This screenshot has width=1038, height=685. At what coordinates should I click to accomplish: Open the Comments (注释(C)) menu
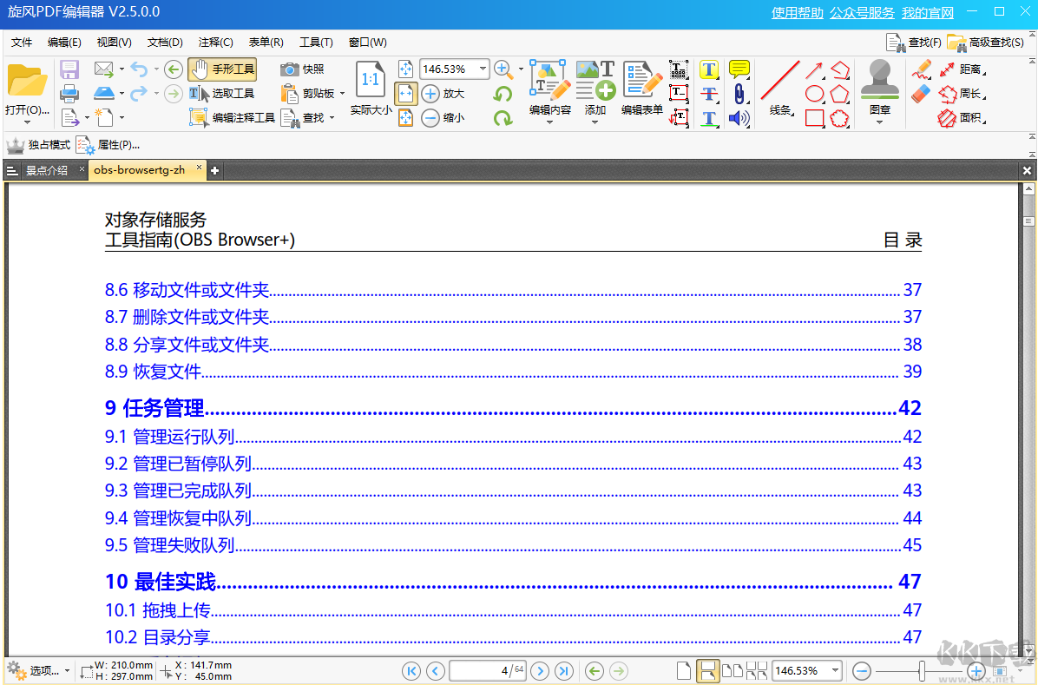(x=215, y=43)
